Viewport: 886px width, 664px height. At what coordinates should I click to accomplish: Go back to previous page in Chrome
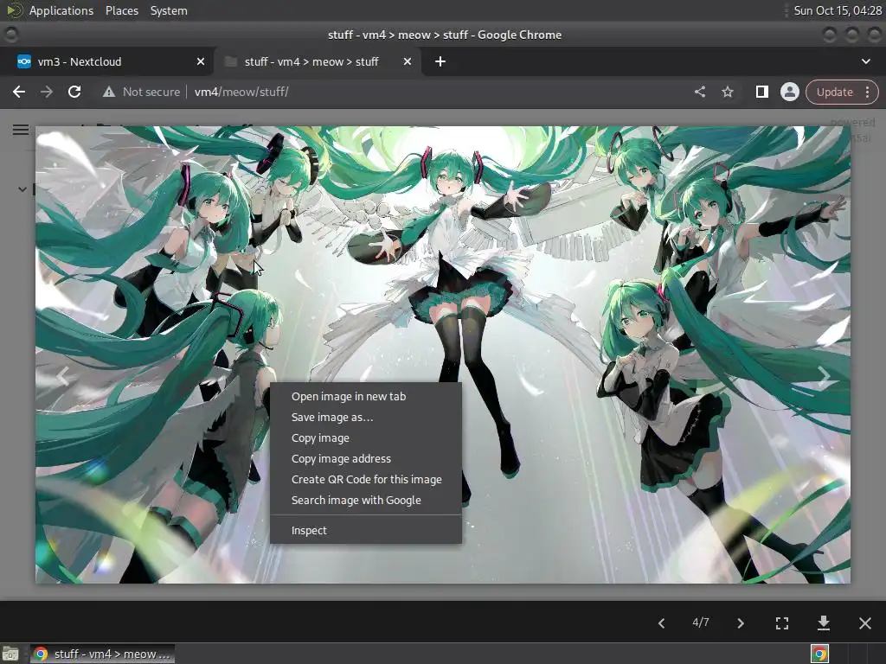point(19,92)
